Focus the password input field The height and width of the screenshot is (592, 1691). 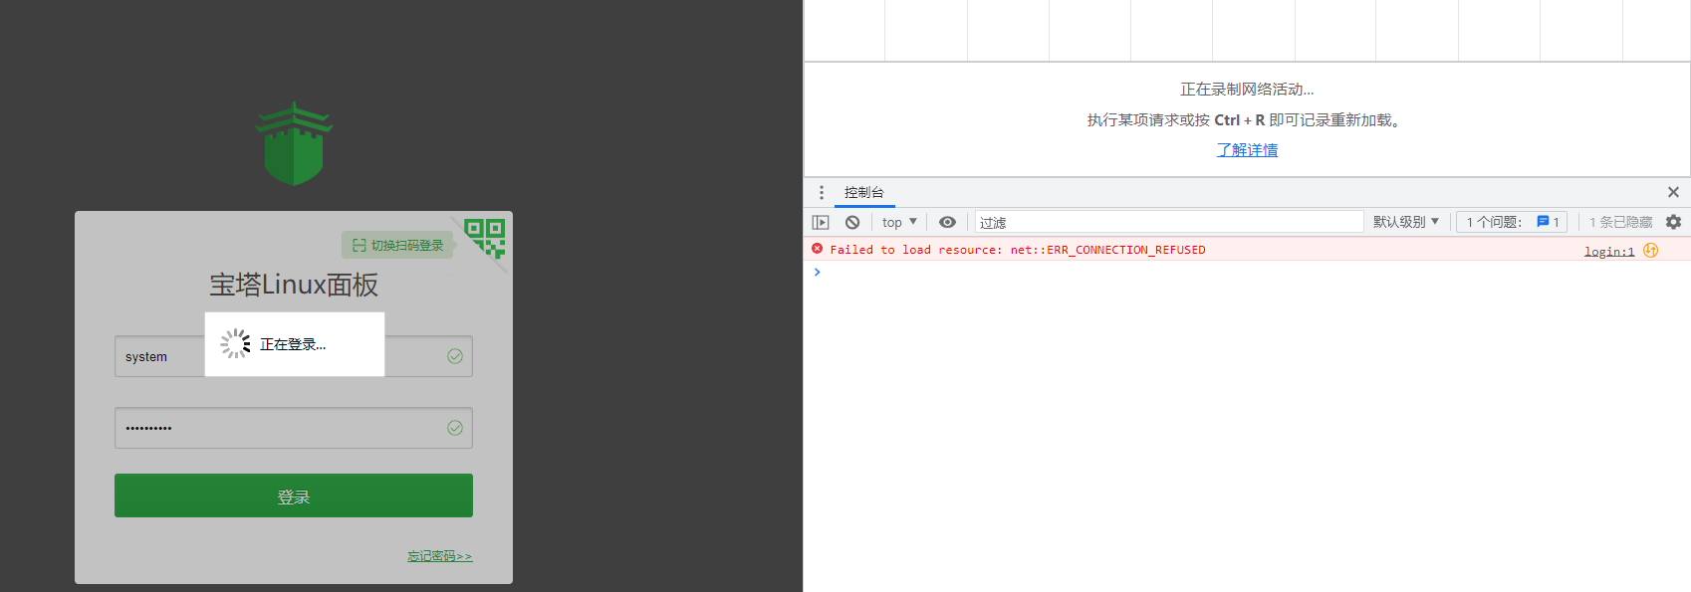(x=294, y=428)
